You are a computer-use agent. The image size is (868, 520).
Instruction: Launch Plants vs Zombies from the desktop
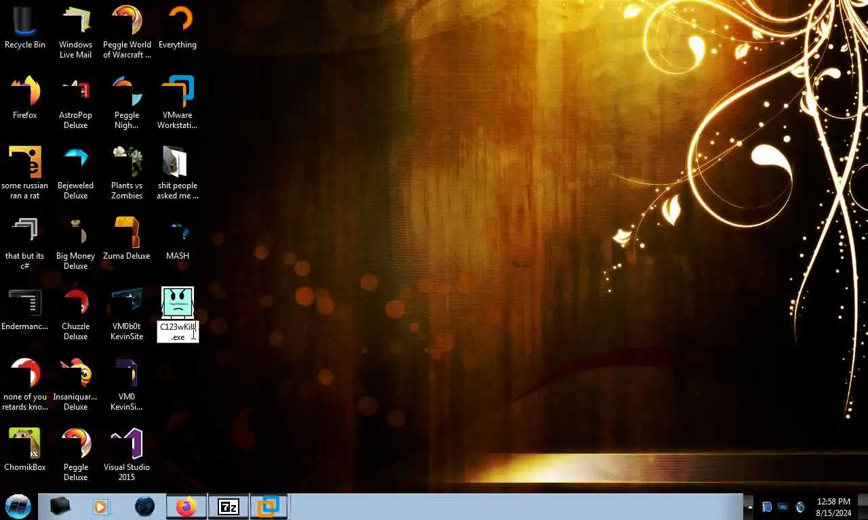coord(127,173)
